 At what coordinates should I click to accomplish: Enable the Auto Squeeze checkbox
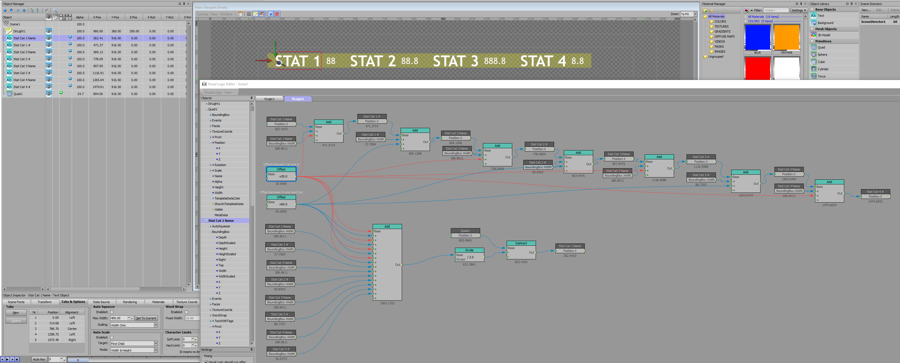(x=112, y=312)
